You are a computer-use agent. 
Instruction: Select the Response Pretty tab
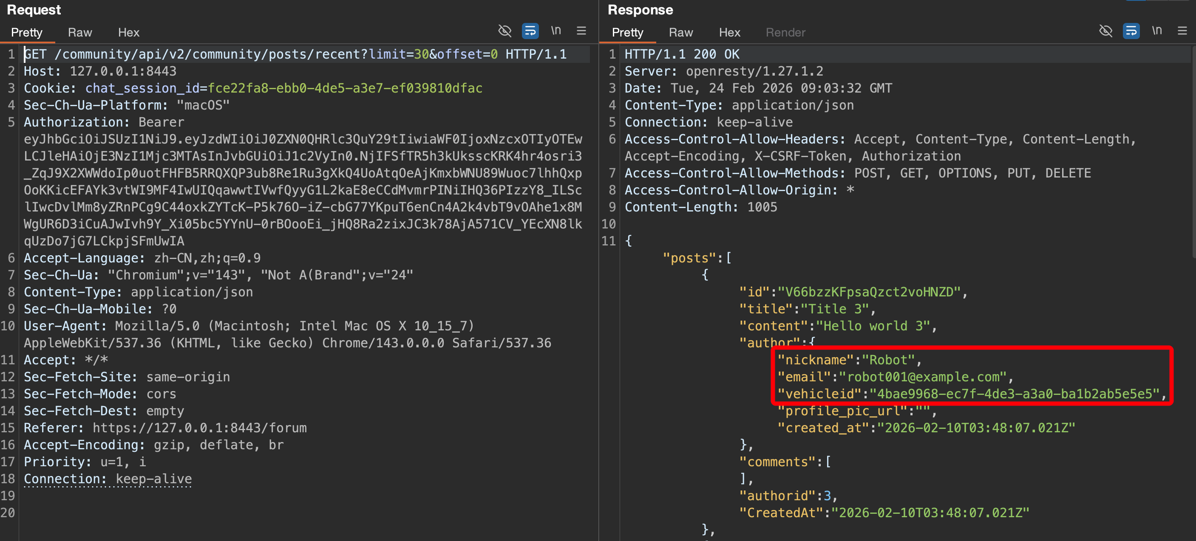[627, 32]
